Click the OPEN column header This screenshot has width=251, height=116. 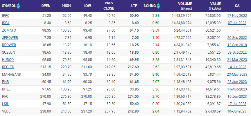tap(46, 6)
